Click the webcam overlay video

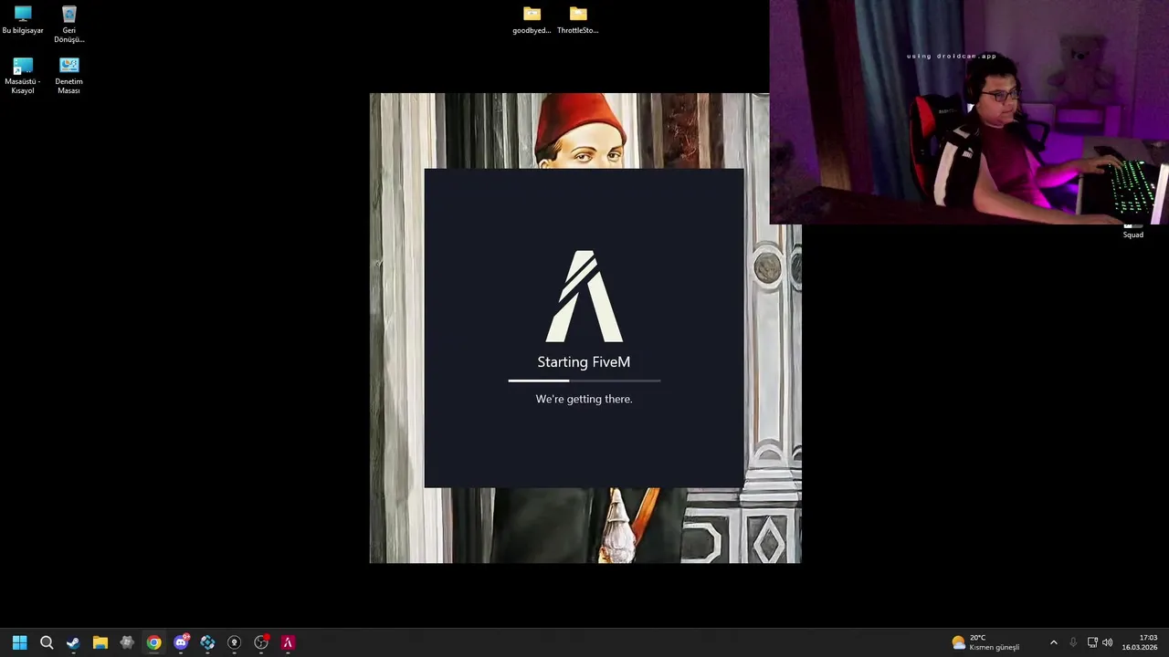[x=968, y=111]
